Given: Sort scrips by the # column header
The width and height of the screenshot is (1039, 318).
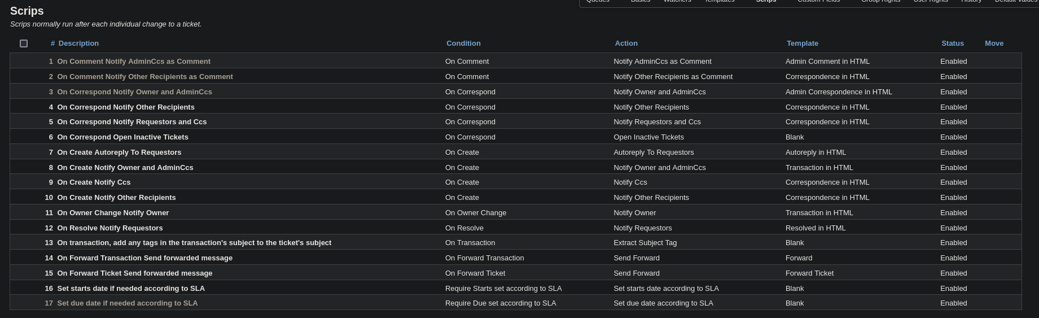Looking at the screenshot, I should [52, 43].
